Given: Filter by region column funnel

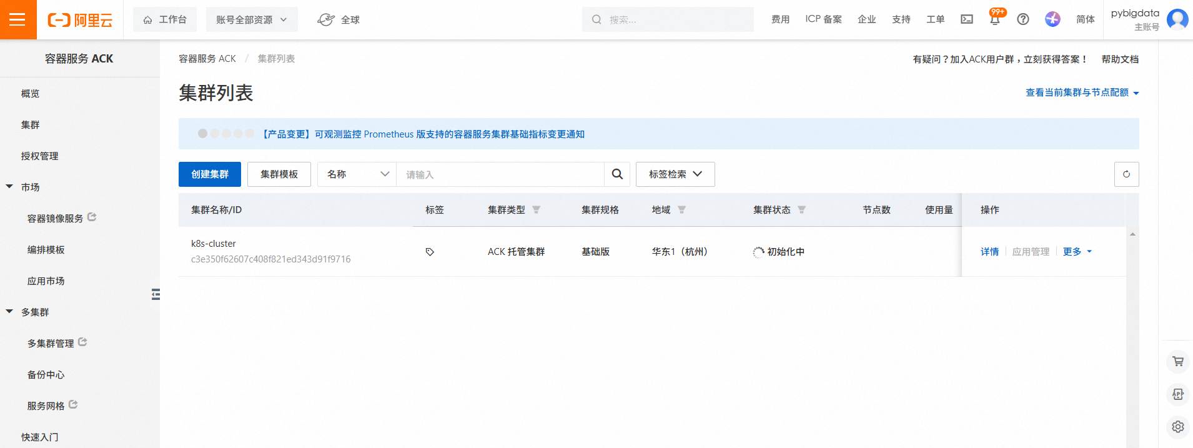Looking at the screenshot, I should point(681,210).
